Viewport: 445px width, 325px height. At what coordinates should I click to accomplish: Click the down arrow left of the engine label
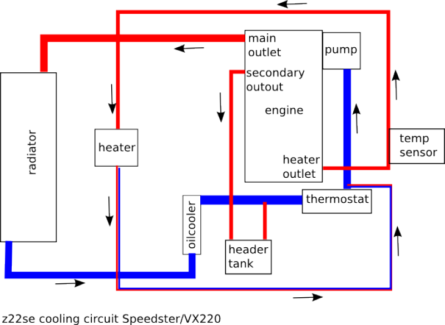coord(221,107)
